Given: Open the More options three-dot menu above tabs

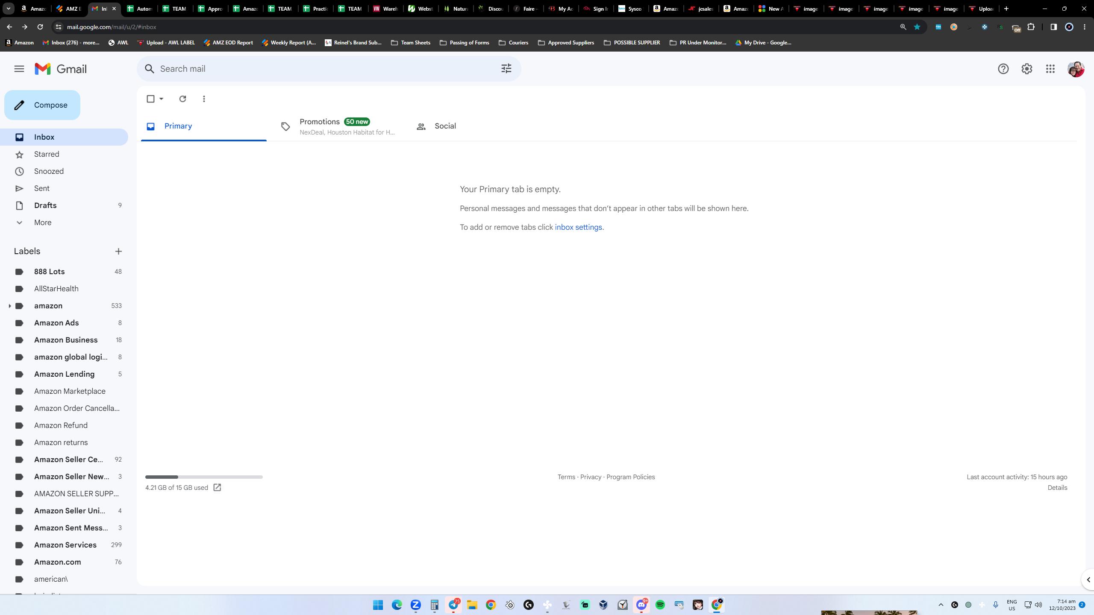Looking at the screenshot, I should pyautogui.click(x=204, y=99).
